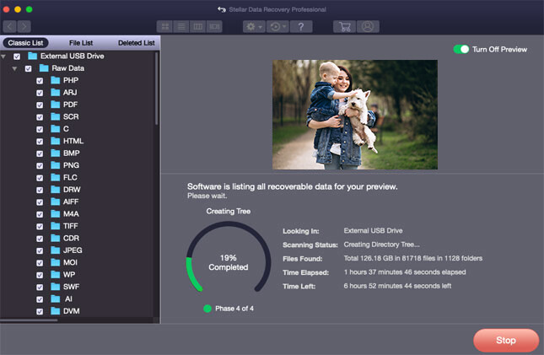Open the File List tab
544x355 pixels.
pyautogui.click(x=81, y=42)
